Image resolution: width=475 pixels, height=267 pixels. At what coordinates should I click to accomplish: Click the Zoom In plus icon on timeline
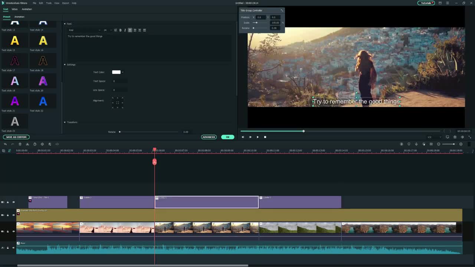point(461,144)
